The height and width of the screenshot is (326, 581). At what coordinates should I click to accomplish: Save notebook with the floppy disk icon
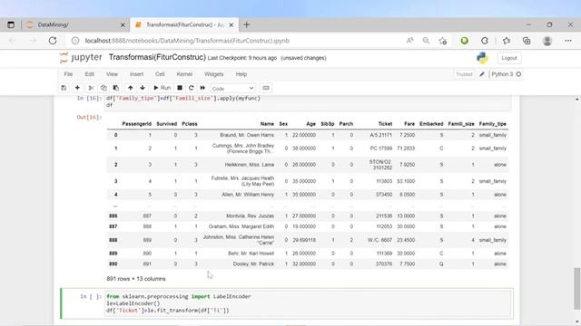[x=64, y=88]
